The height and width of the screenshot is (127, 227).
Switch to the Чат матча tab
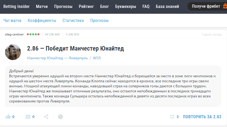12,20
